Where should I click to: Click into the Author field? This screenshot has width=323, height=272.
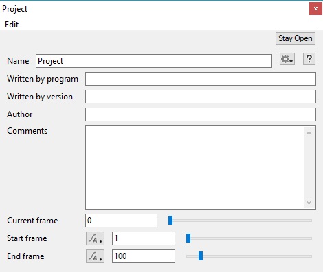pos(201,114)
